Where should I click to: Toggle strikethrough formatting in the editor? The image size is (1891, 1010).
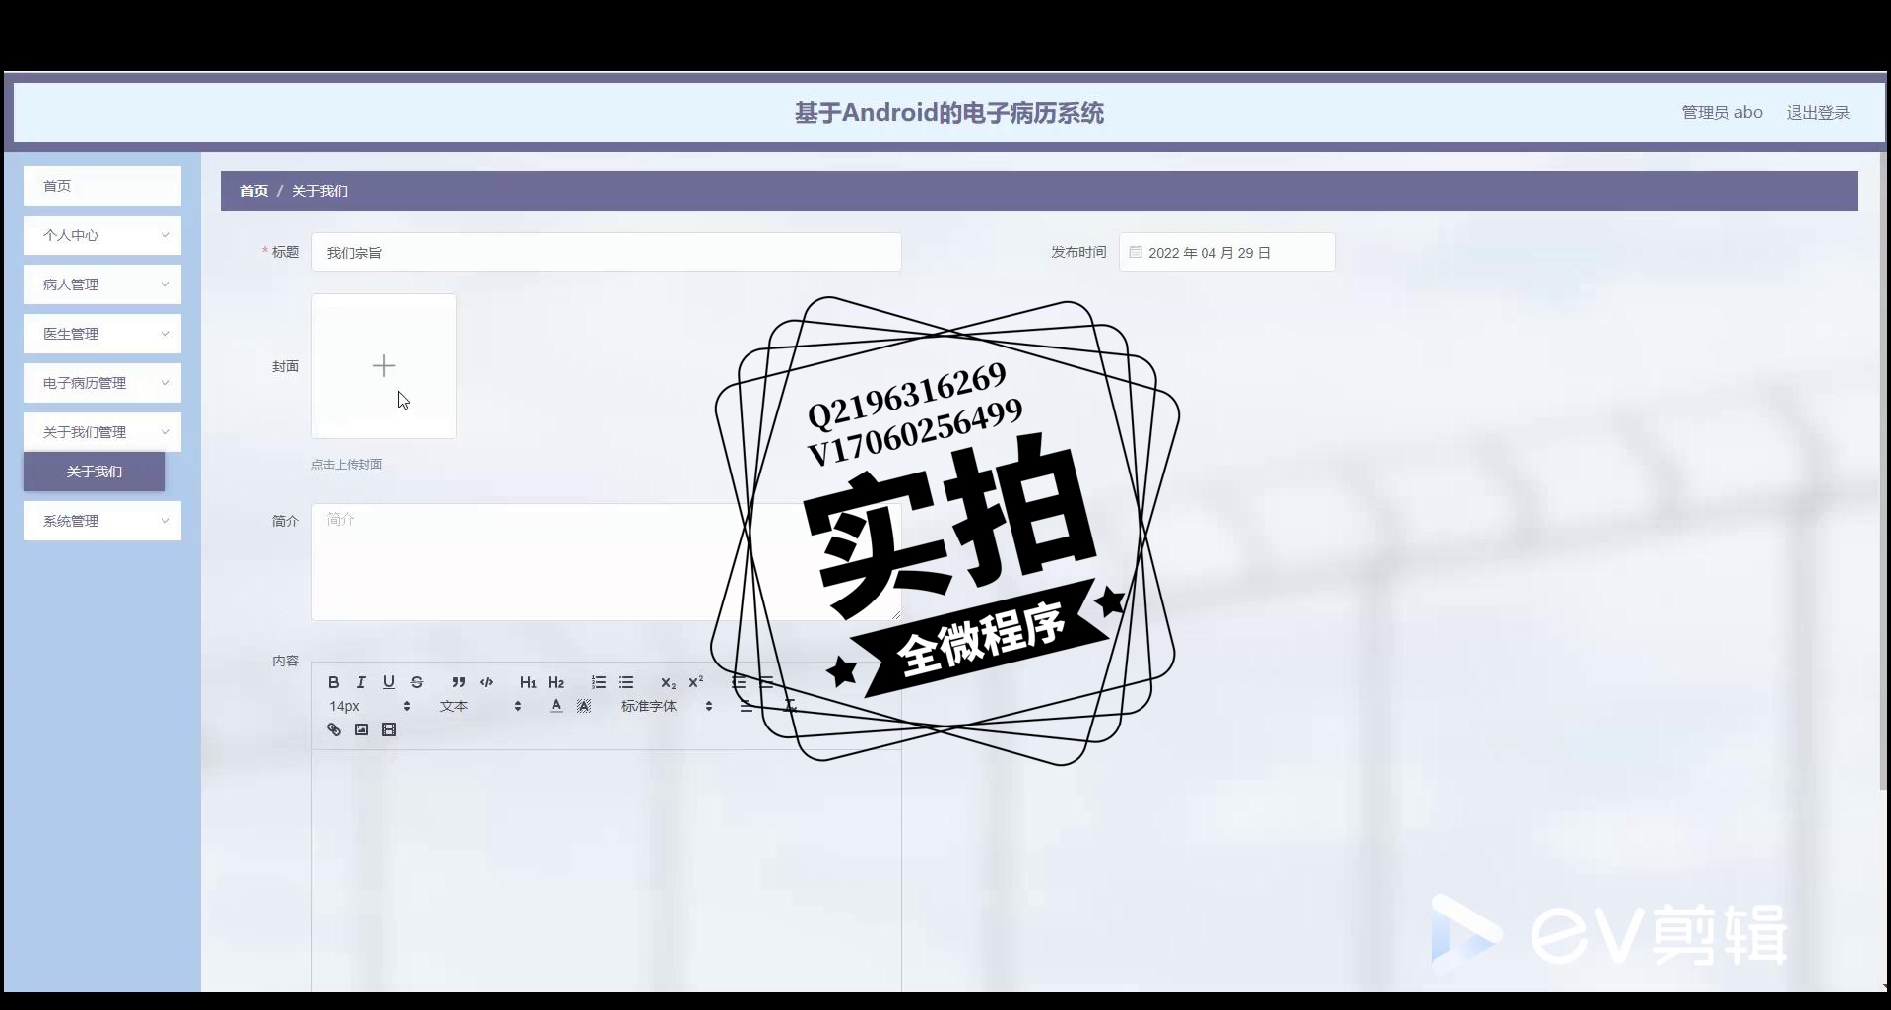(x=417, y=682)
